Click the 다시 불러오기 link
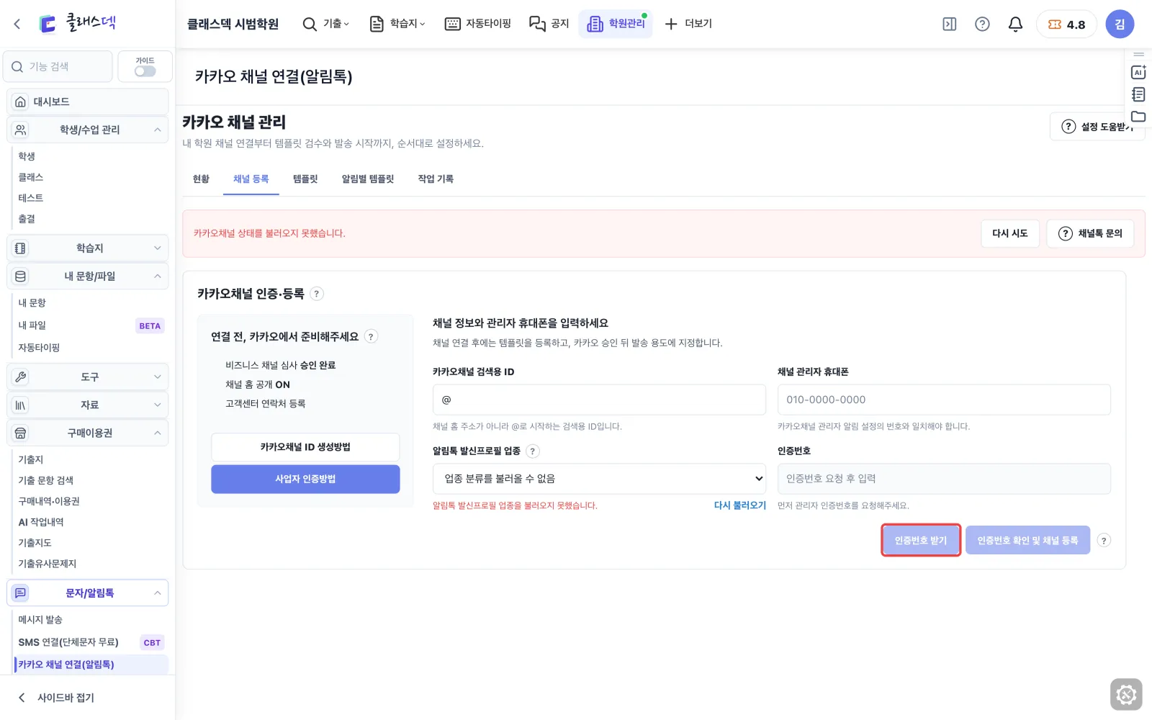This screenshot has height=720, width=1152. click(x=739, y=505)
